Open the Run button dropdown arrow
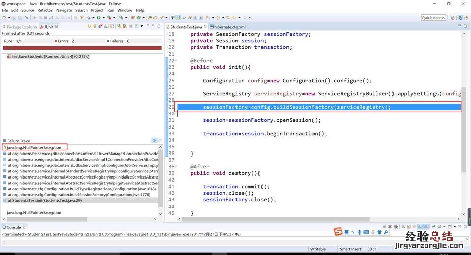The image size is (471, 255). coord(103,18)
